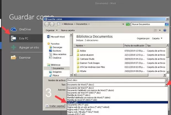Open Imágenes library

tap(55, 72)
